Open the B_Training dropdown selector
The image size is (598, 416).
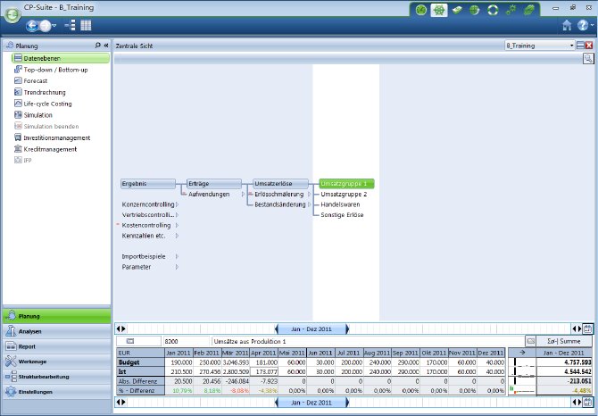point(540,46)
